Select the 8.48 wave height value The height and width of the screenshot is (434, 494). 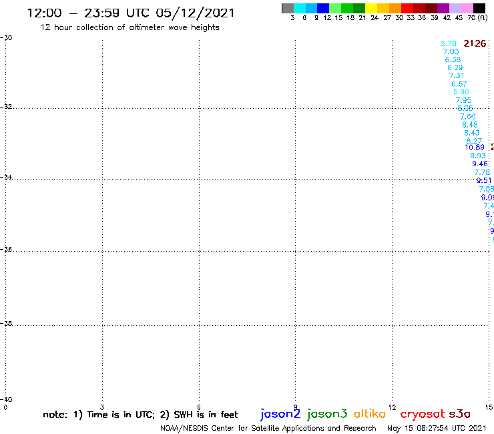pos(470,125)
